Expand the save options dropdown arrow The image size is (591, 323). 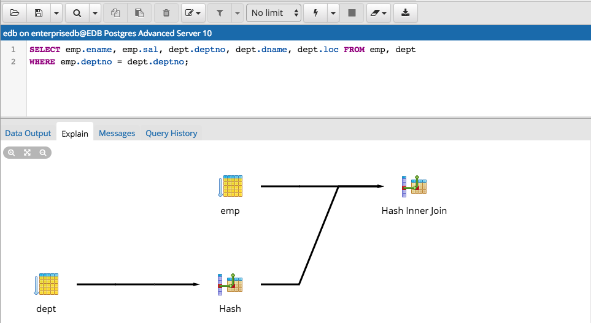click(56, 13)
